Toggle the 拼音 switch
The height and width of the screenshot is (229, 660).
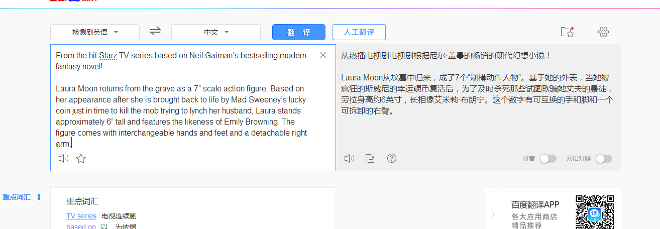(548, 159)
